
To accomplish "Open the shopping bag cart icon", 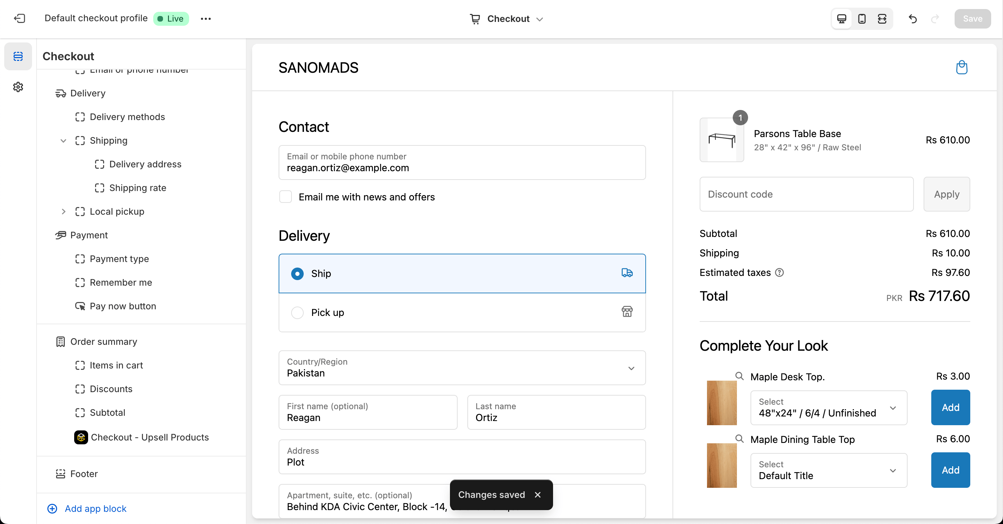I will click(x=961, y=67).
